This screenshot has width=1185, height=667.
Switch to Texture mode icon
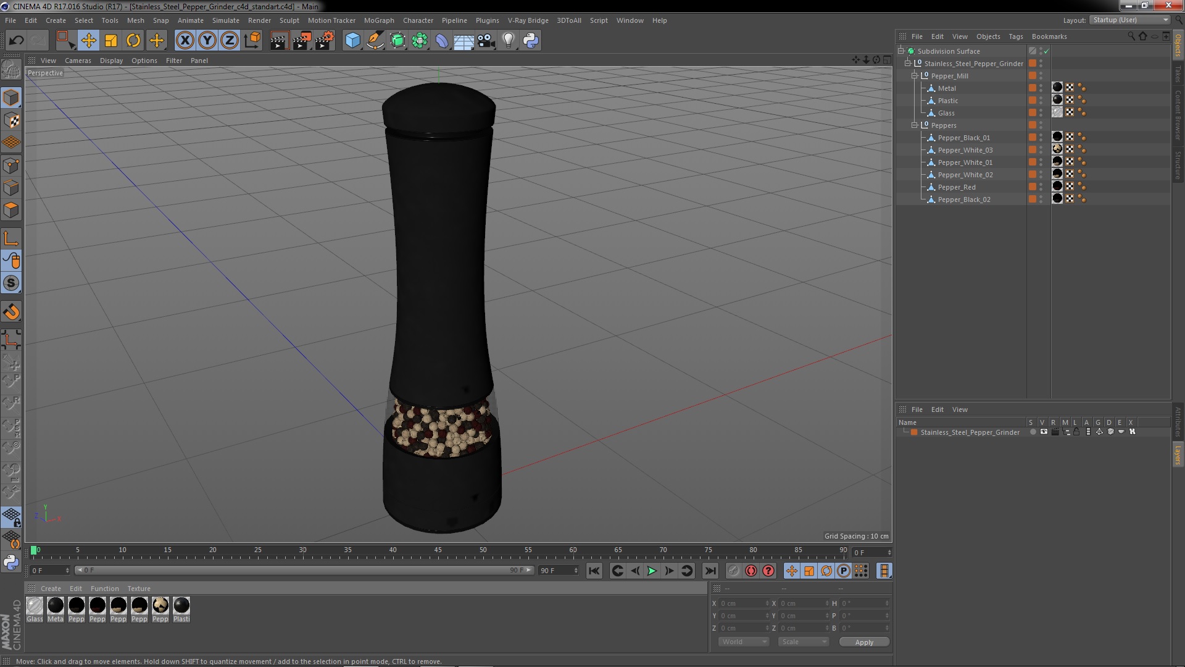coord(11,120)
